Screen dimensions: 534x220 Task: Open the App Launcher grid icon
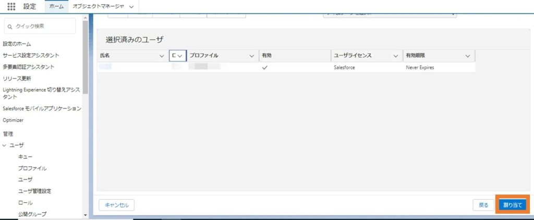[x=11, y=6]
